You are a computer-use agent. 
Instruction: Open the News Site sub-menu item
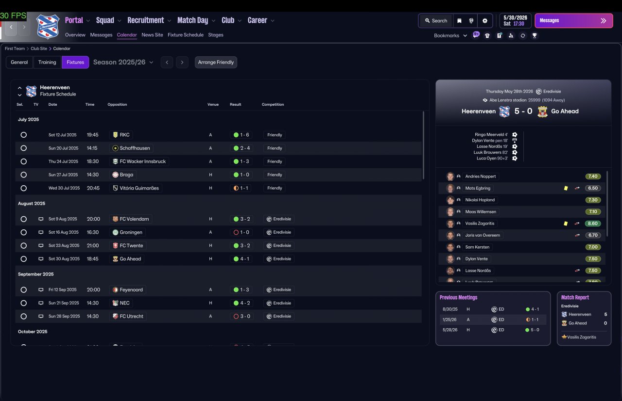[152, 35]
